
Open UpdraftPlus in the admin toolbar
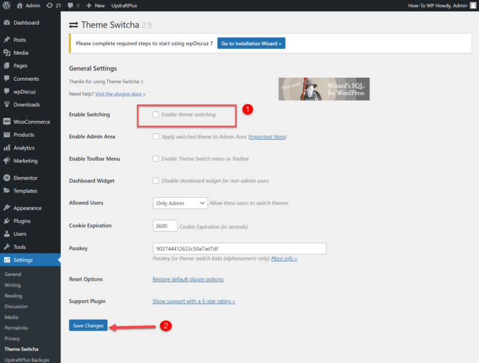point(124,5)
